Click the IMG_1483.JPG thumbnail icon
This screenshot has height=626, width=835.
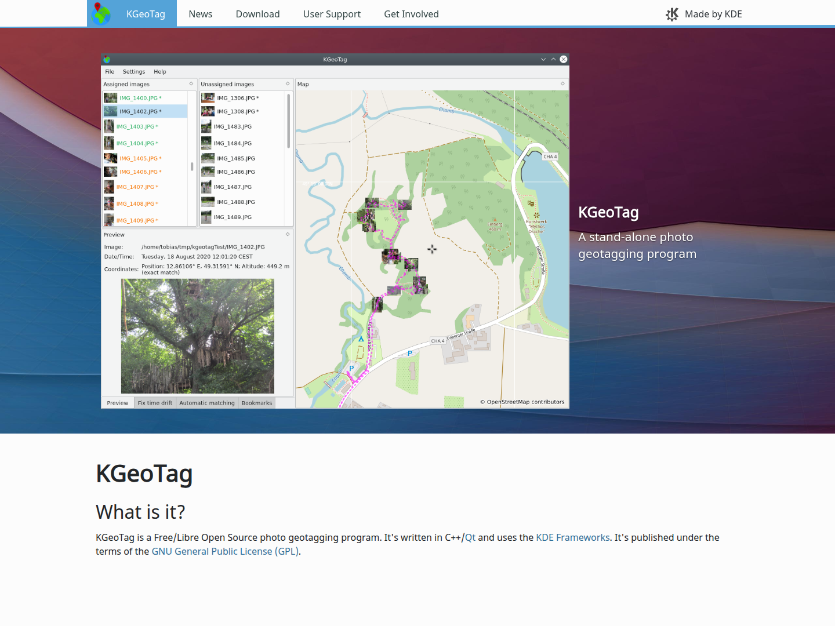[206, 126]
